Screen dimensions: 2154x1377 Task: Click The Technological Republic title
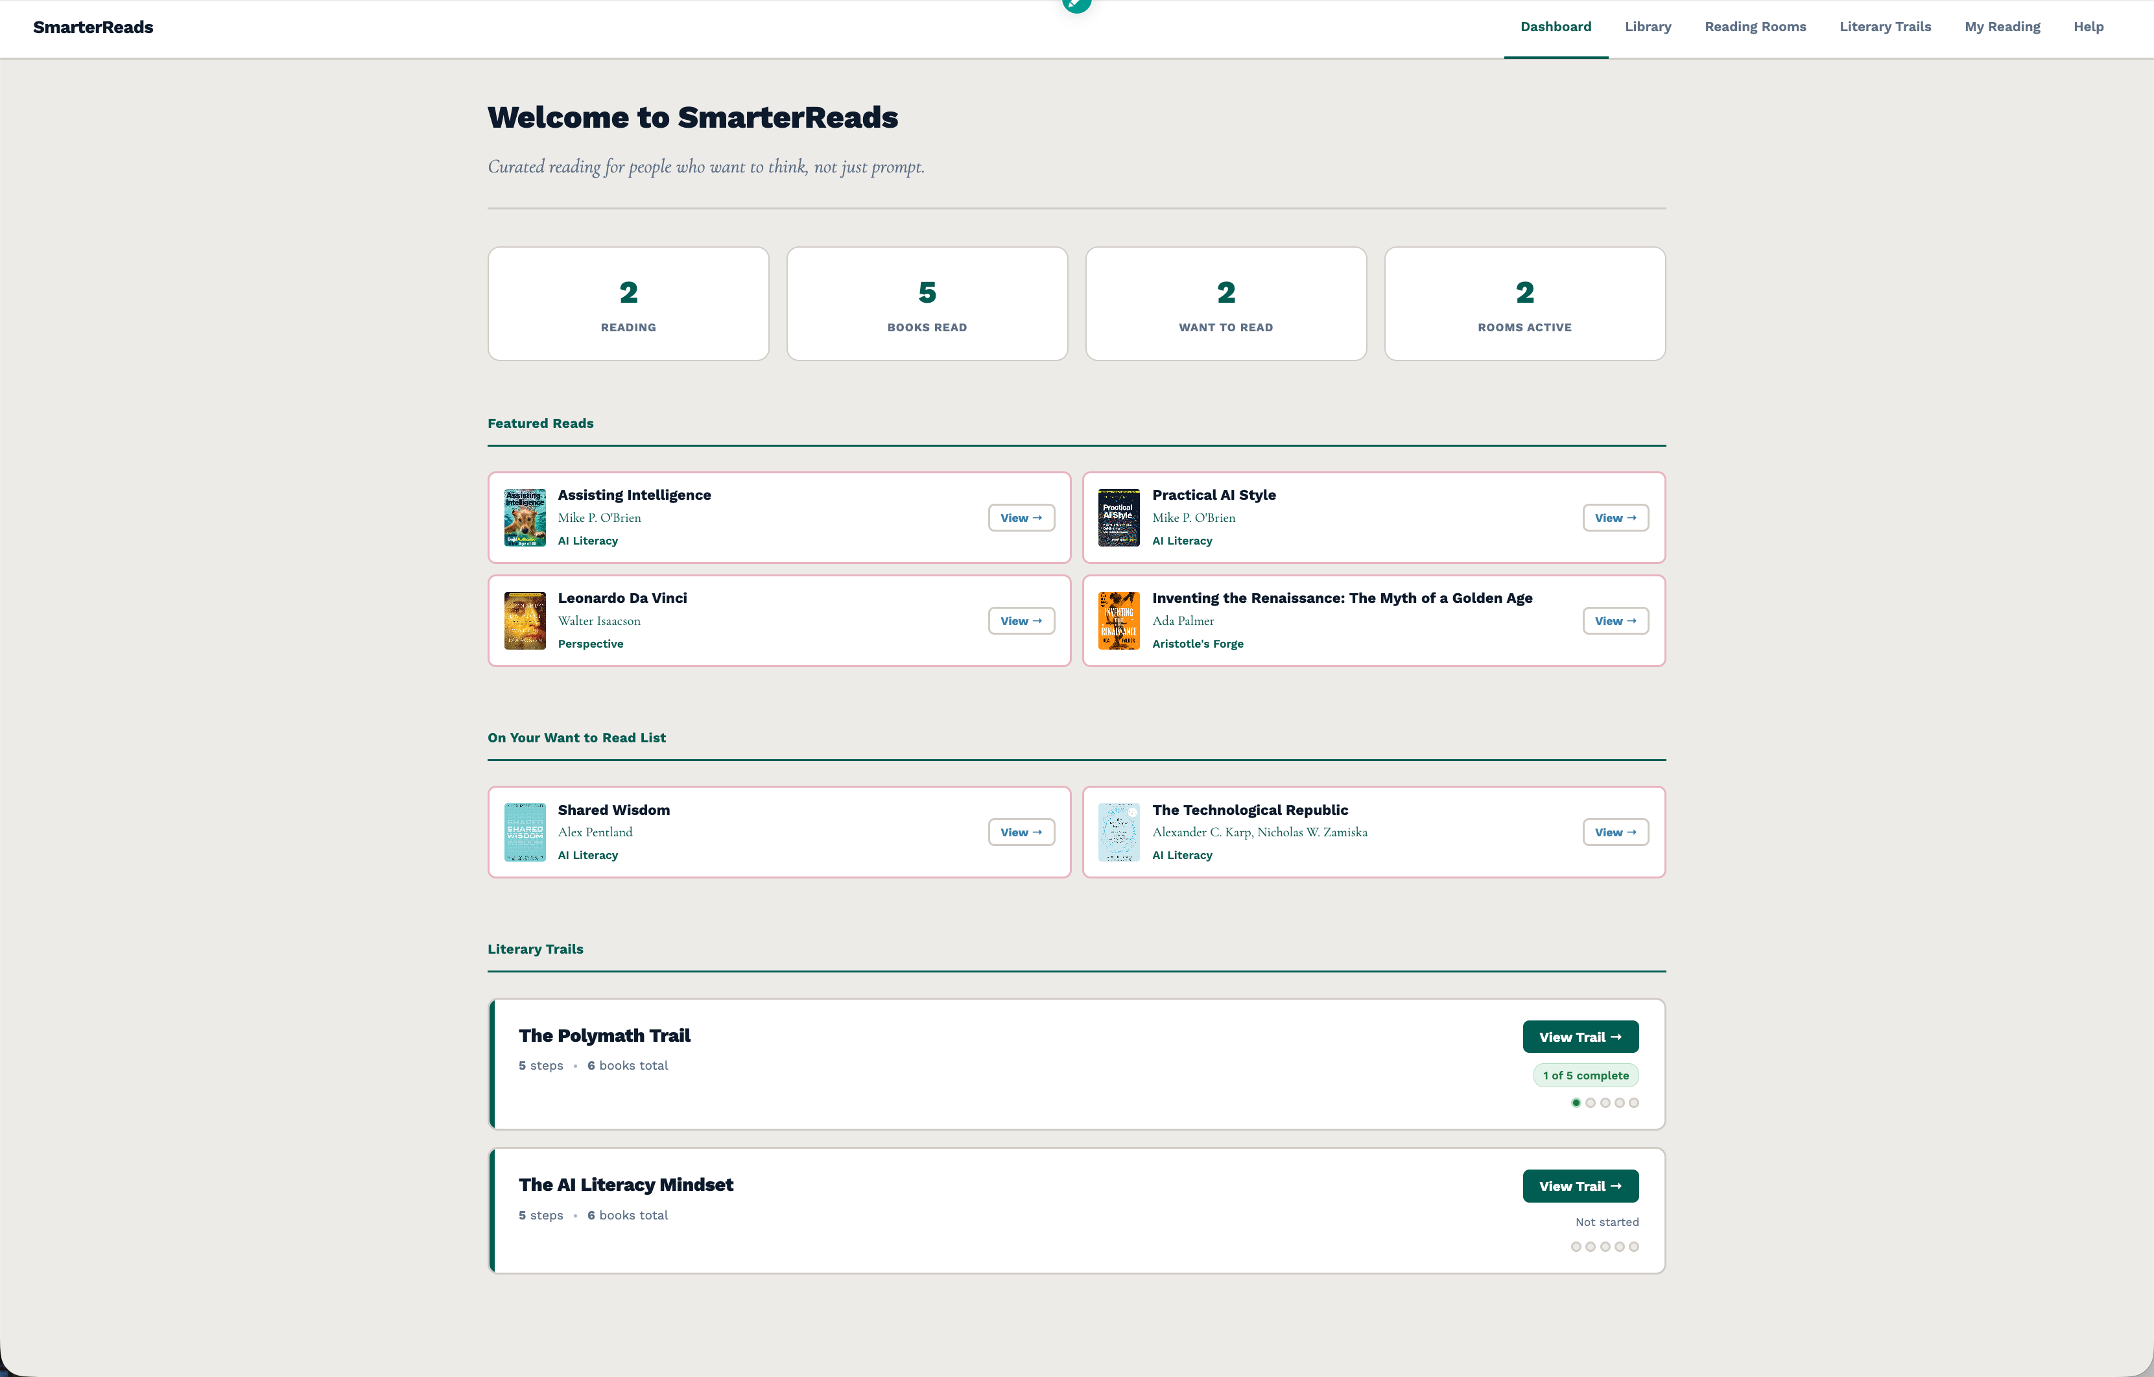coord(1249,810)
